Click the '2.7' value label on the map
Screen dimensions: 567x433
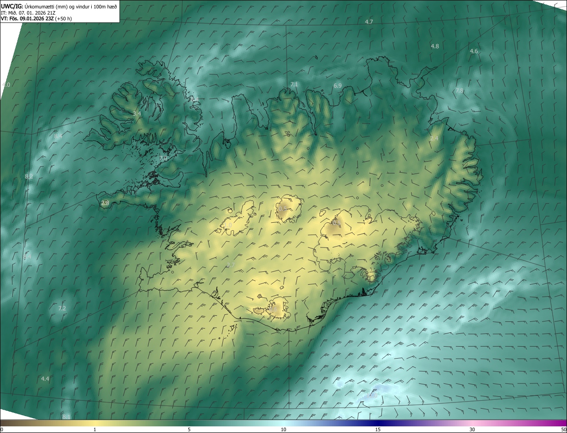coord(230,265)
